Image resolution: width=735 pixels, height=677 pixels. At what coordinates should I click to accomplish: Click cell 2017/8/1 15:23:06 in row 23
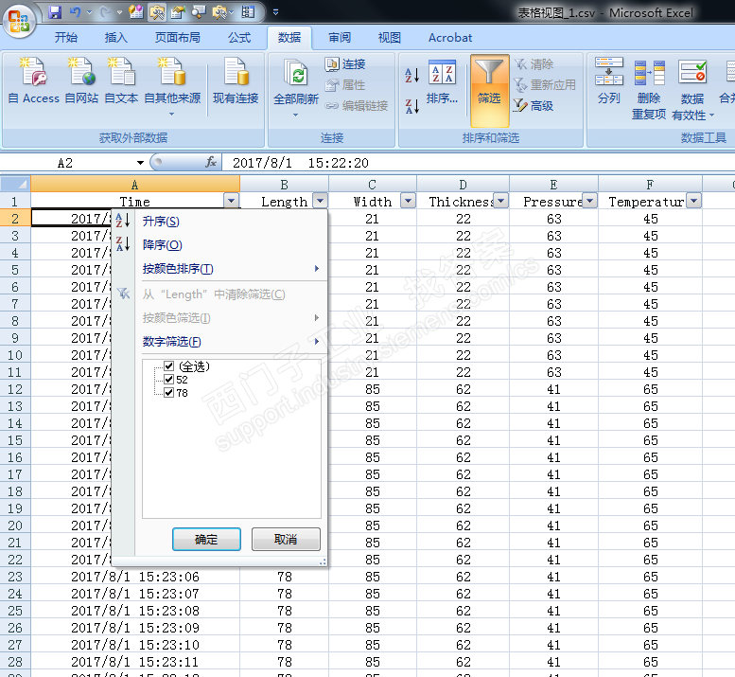(135, 577)
